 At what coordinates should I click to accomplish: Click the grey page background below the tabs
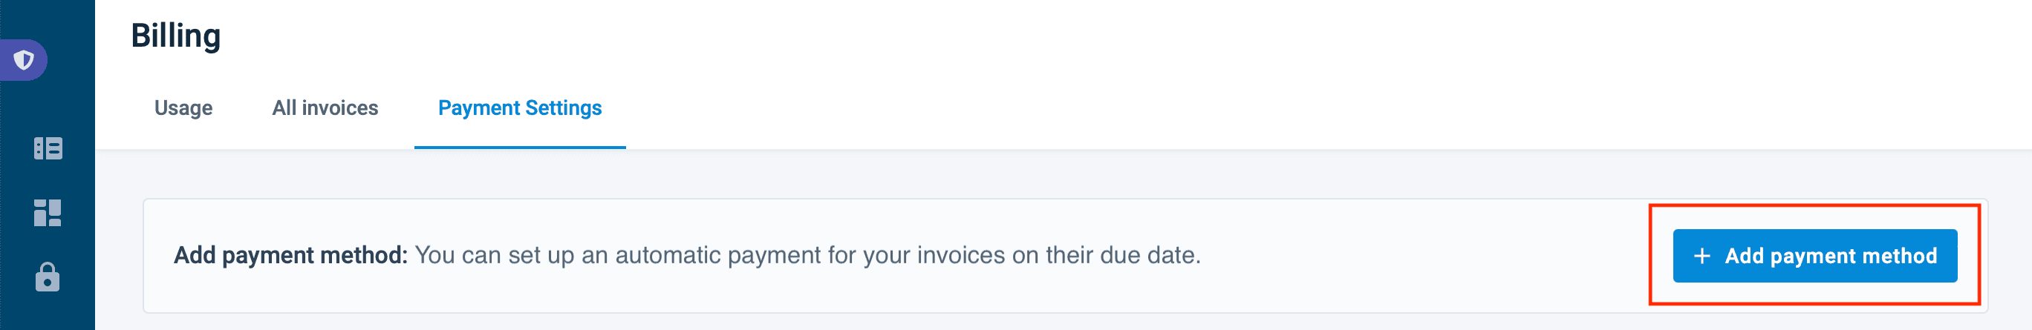point(947,174)
